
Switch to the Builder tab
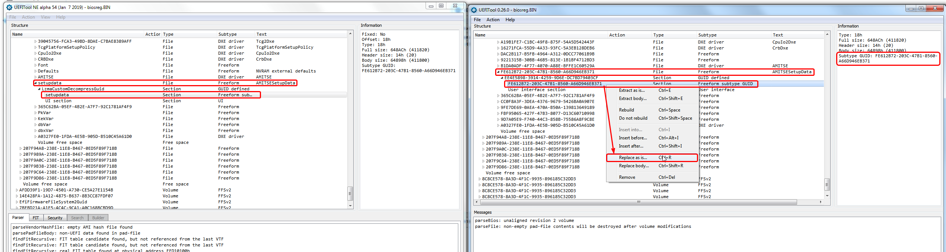pos(98,218)
